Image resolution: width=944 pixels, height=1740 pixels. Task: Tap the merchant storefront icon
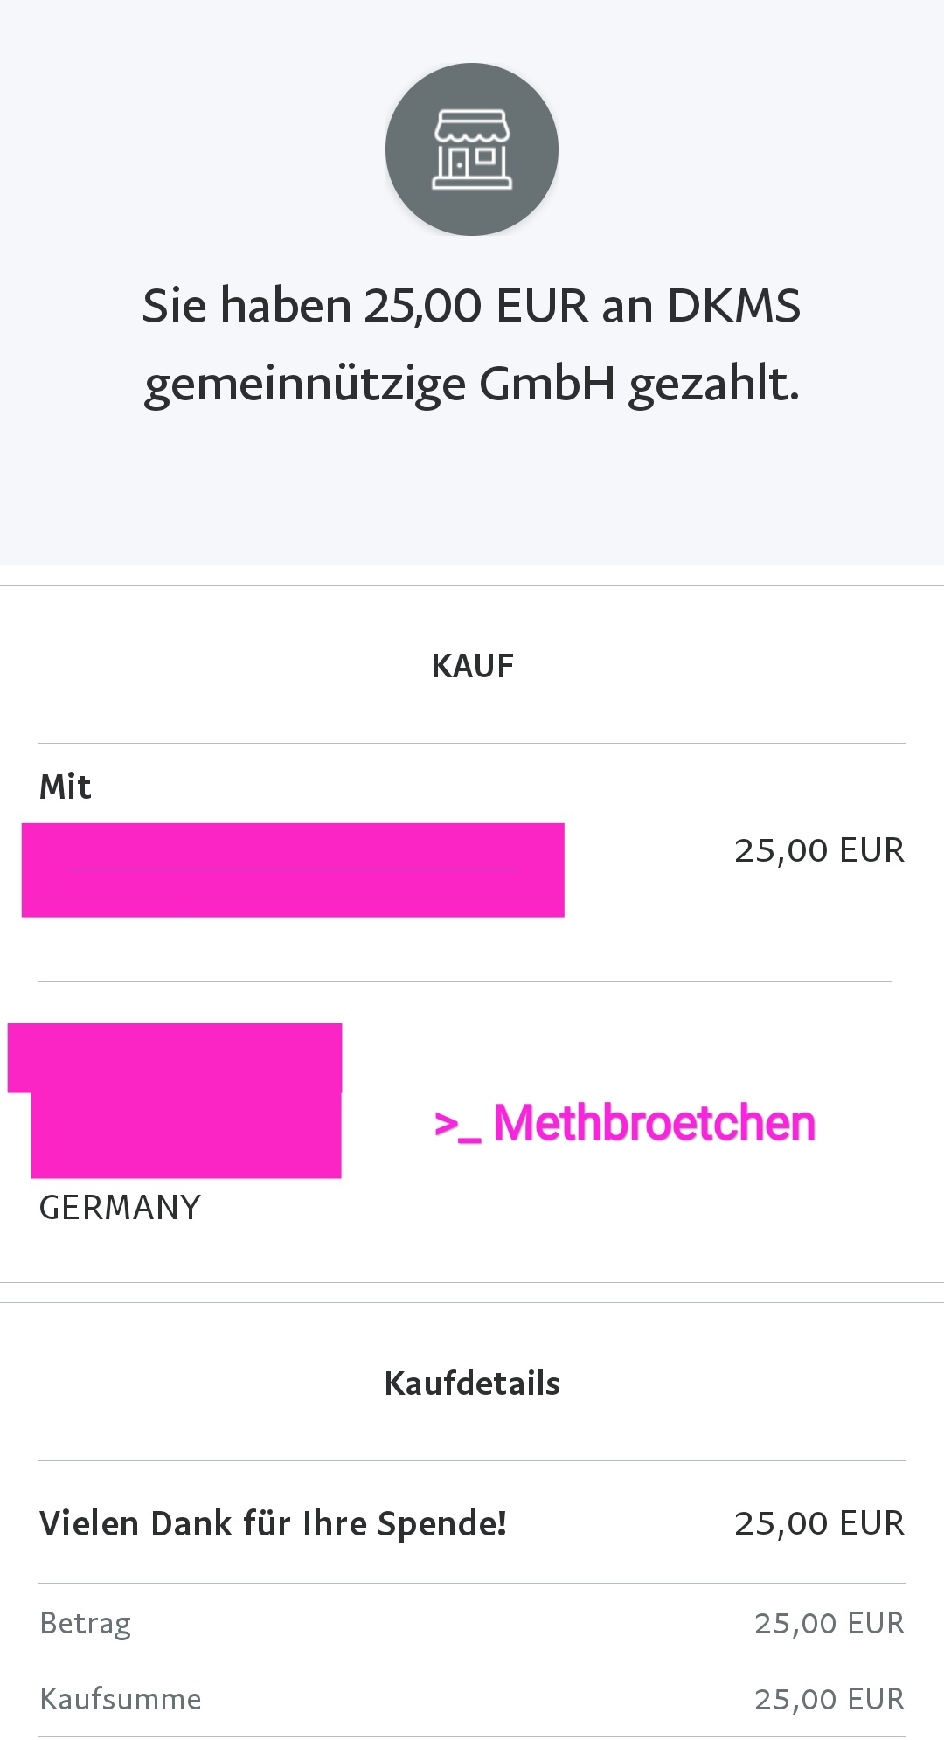[x=472, y=149]
